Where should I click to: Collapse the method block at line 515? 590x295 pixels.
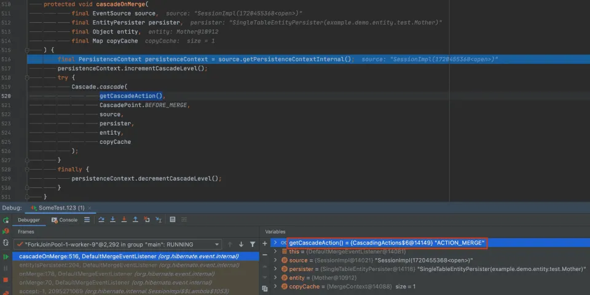(x=27, y=50)
